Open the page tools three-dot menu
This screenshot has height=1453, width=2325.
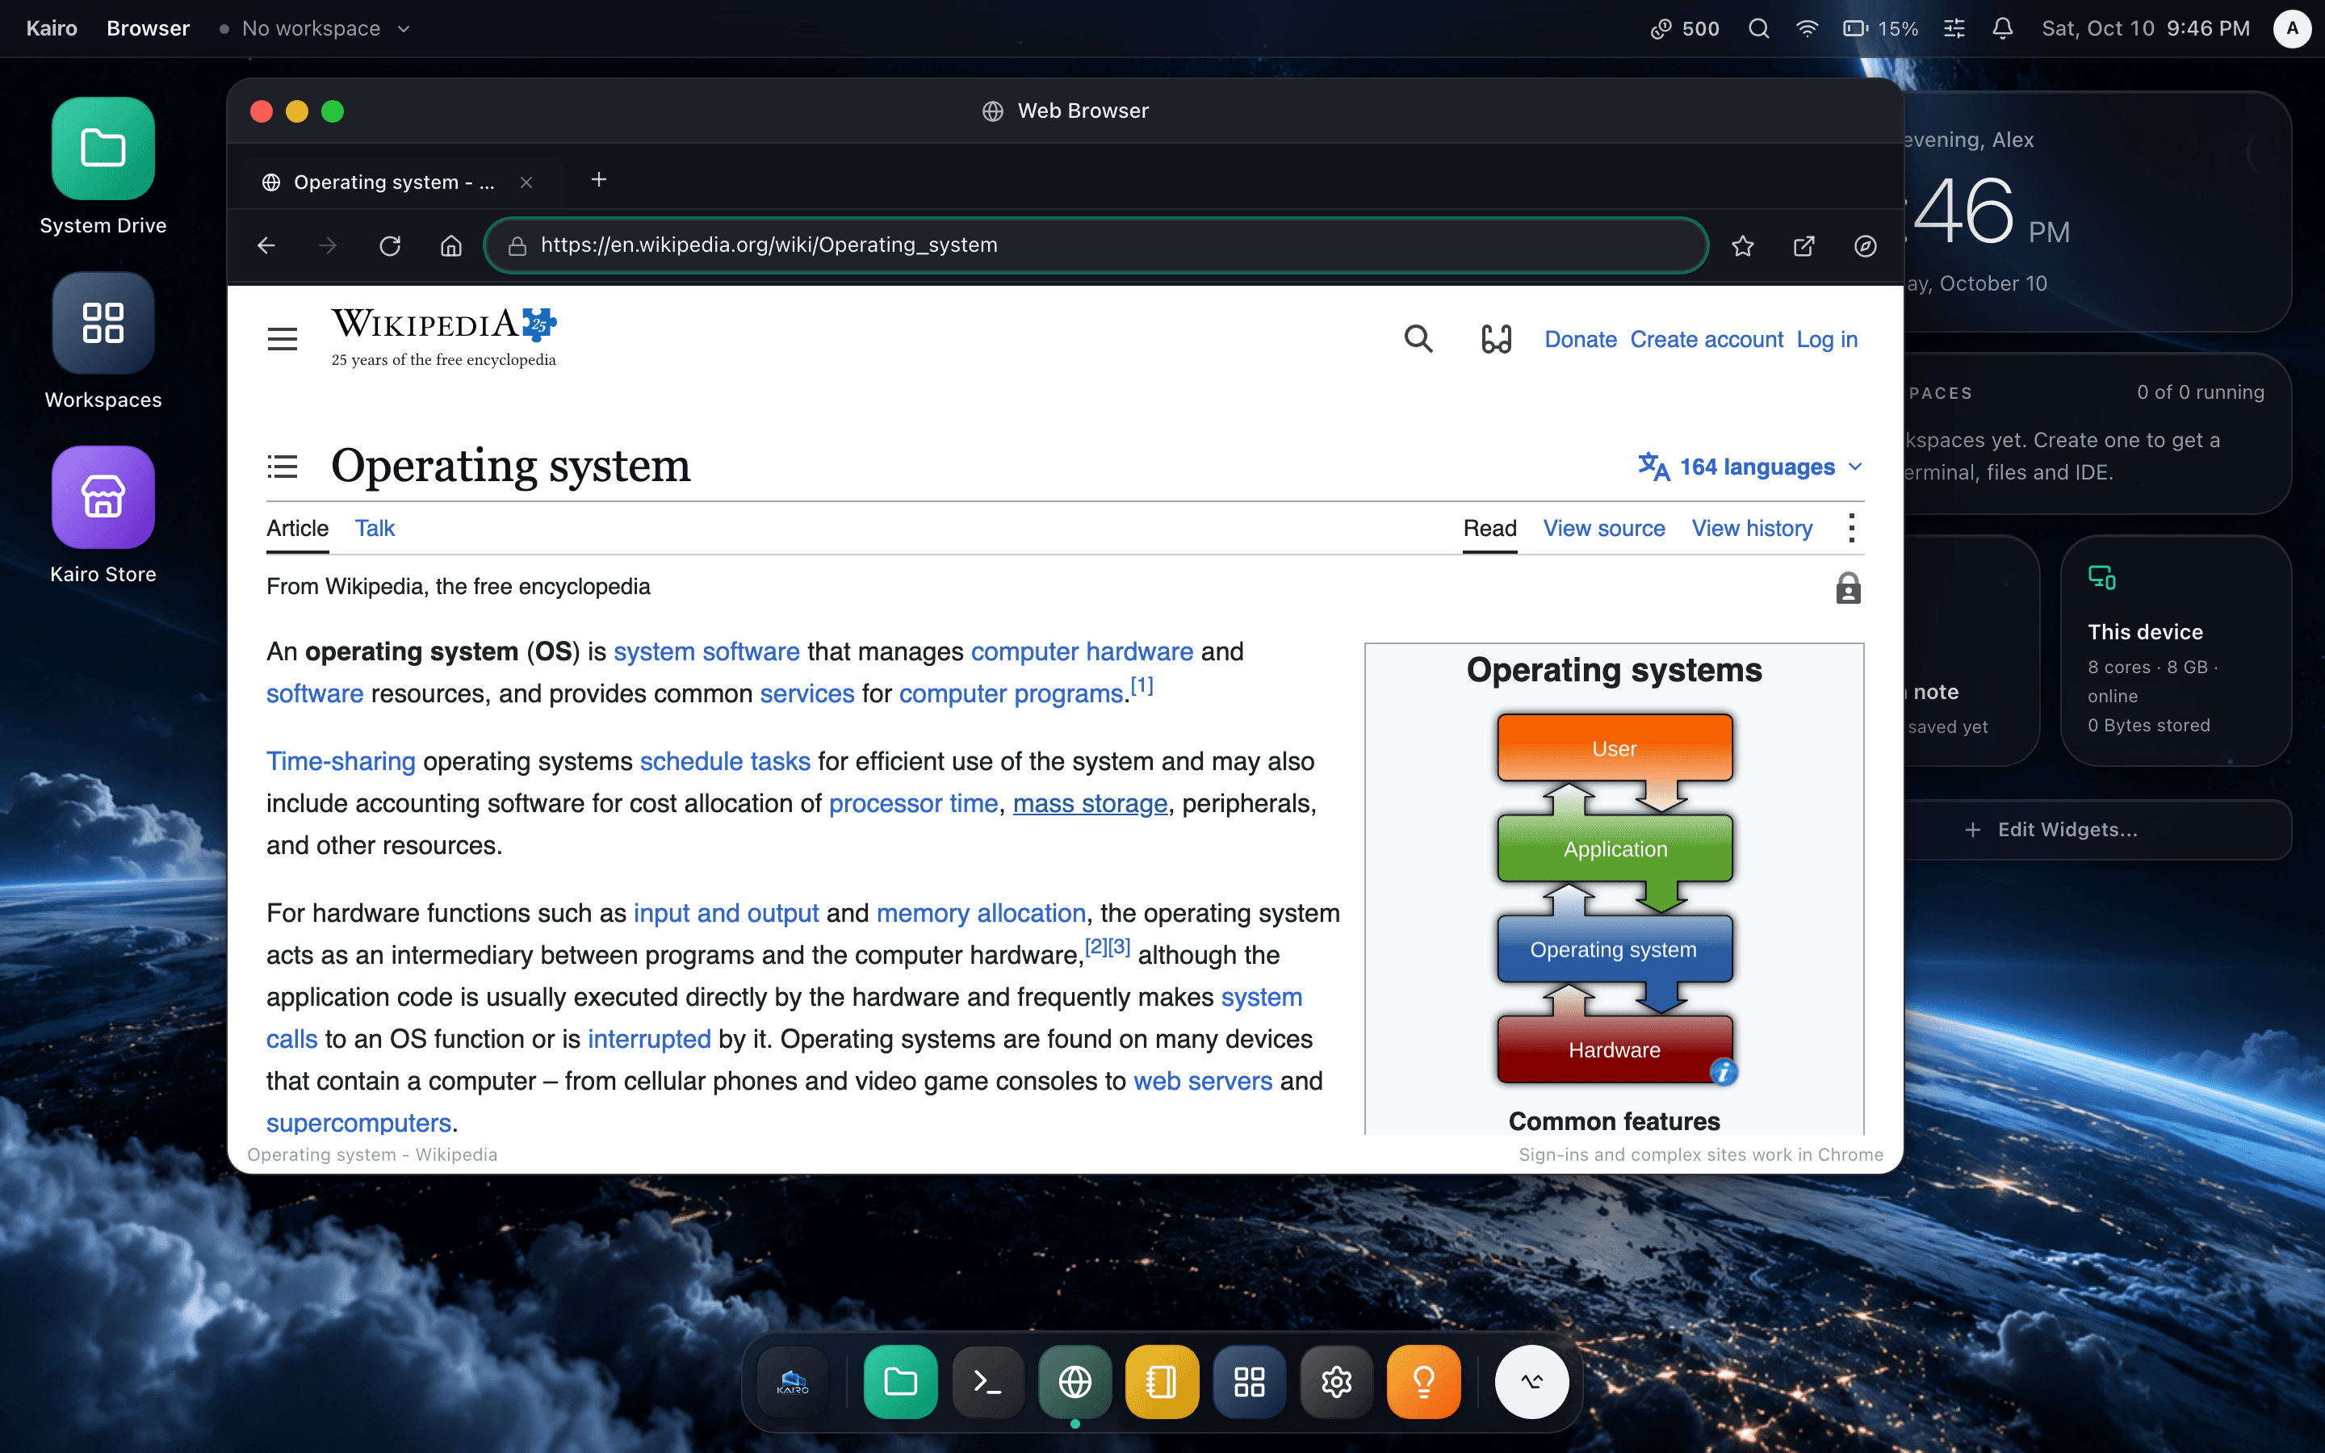coord(1851,528)
